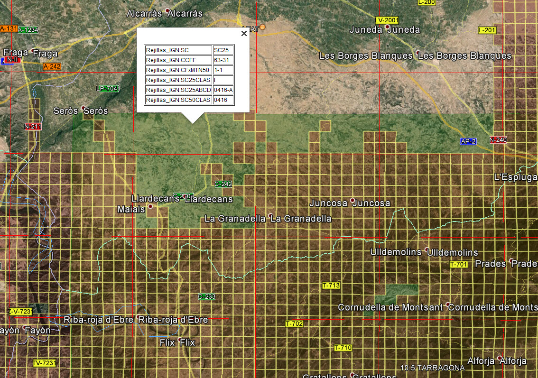Click the SC25ABCD value 0416-A cell
Viewport: 538px width, 378px height.
223,90
